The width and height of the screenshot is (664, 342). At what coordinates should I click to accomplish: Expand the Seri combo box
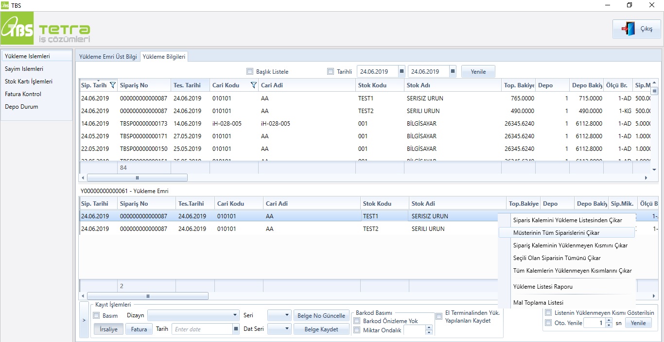click(x=286, y=315)
